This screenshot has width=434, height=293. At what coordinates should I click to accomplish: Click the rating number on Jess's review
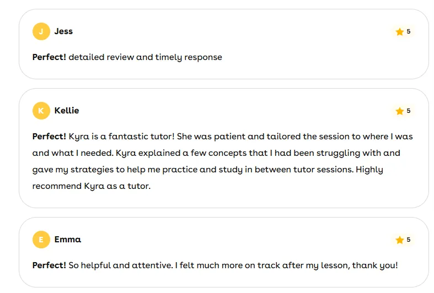[x=409, y=32]
